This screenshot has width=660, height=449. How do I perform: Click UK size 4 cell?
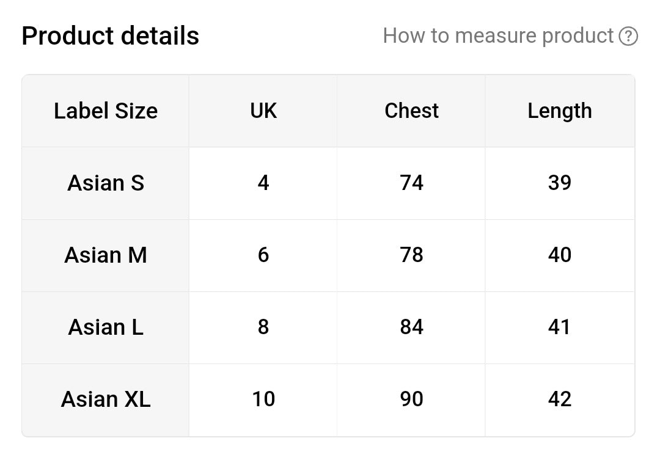(263, 183)
